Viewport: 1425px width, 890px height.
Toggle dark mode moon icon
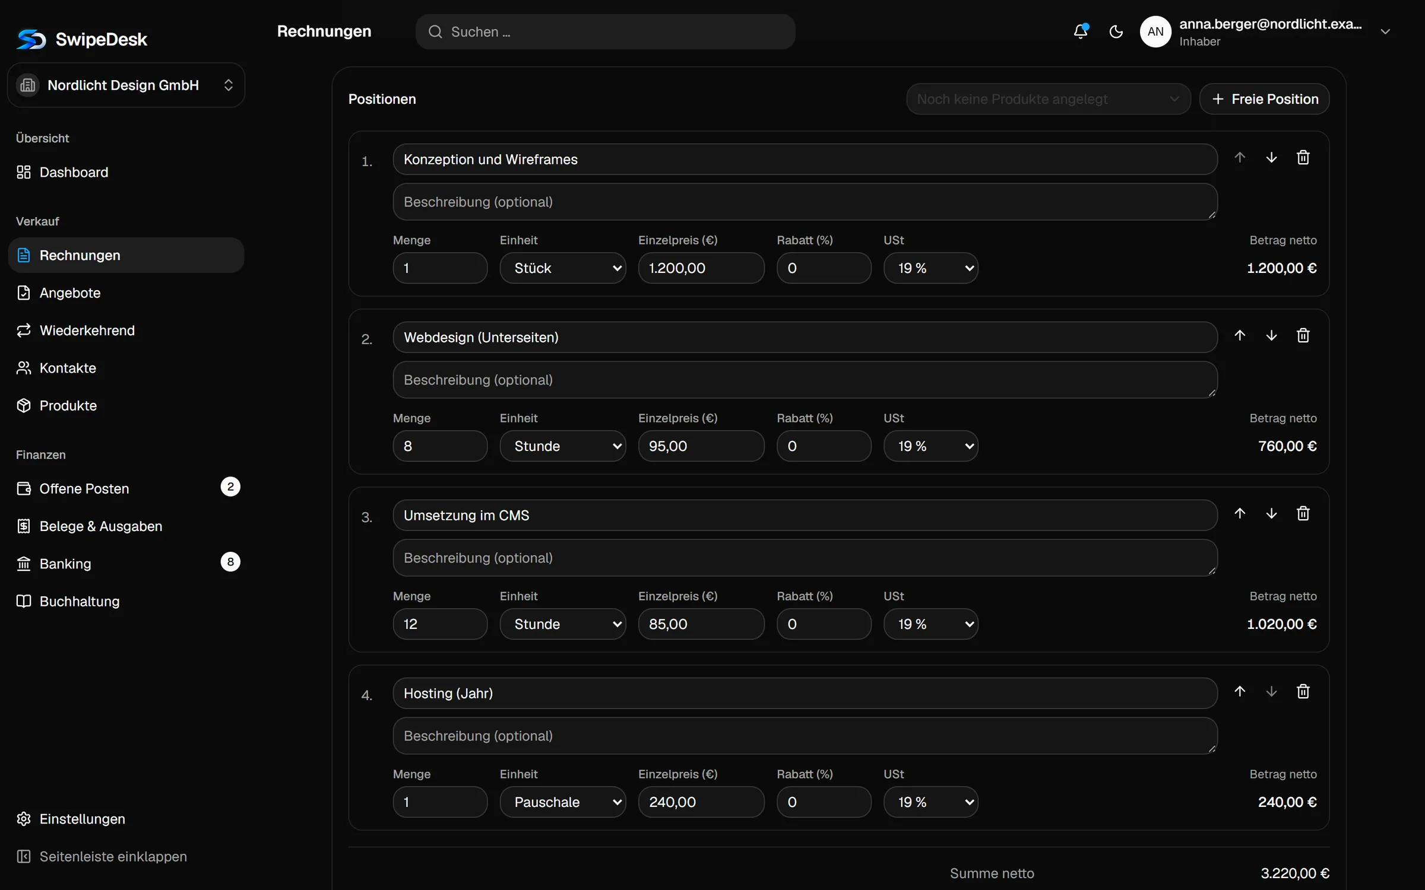coord(1116,31)
